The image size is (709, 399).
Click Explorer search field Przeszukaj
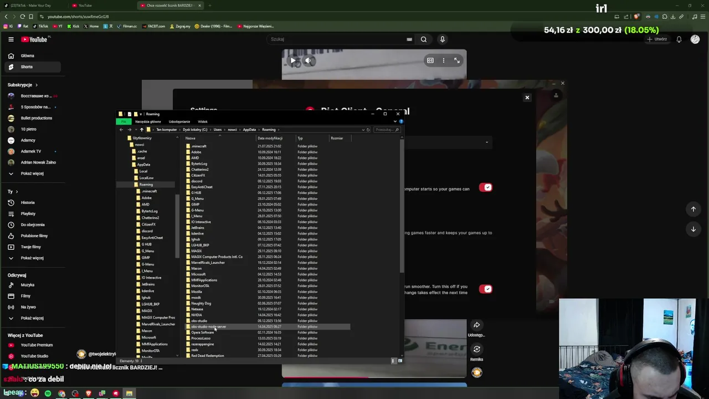(387, 130)
